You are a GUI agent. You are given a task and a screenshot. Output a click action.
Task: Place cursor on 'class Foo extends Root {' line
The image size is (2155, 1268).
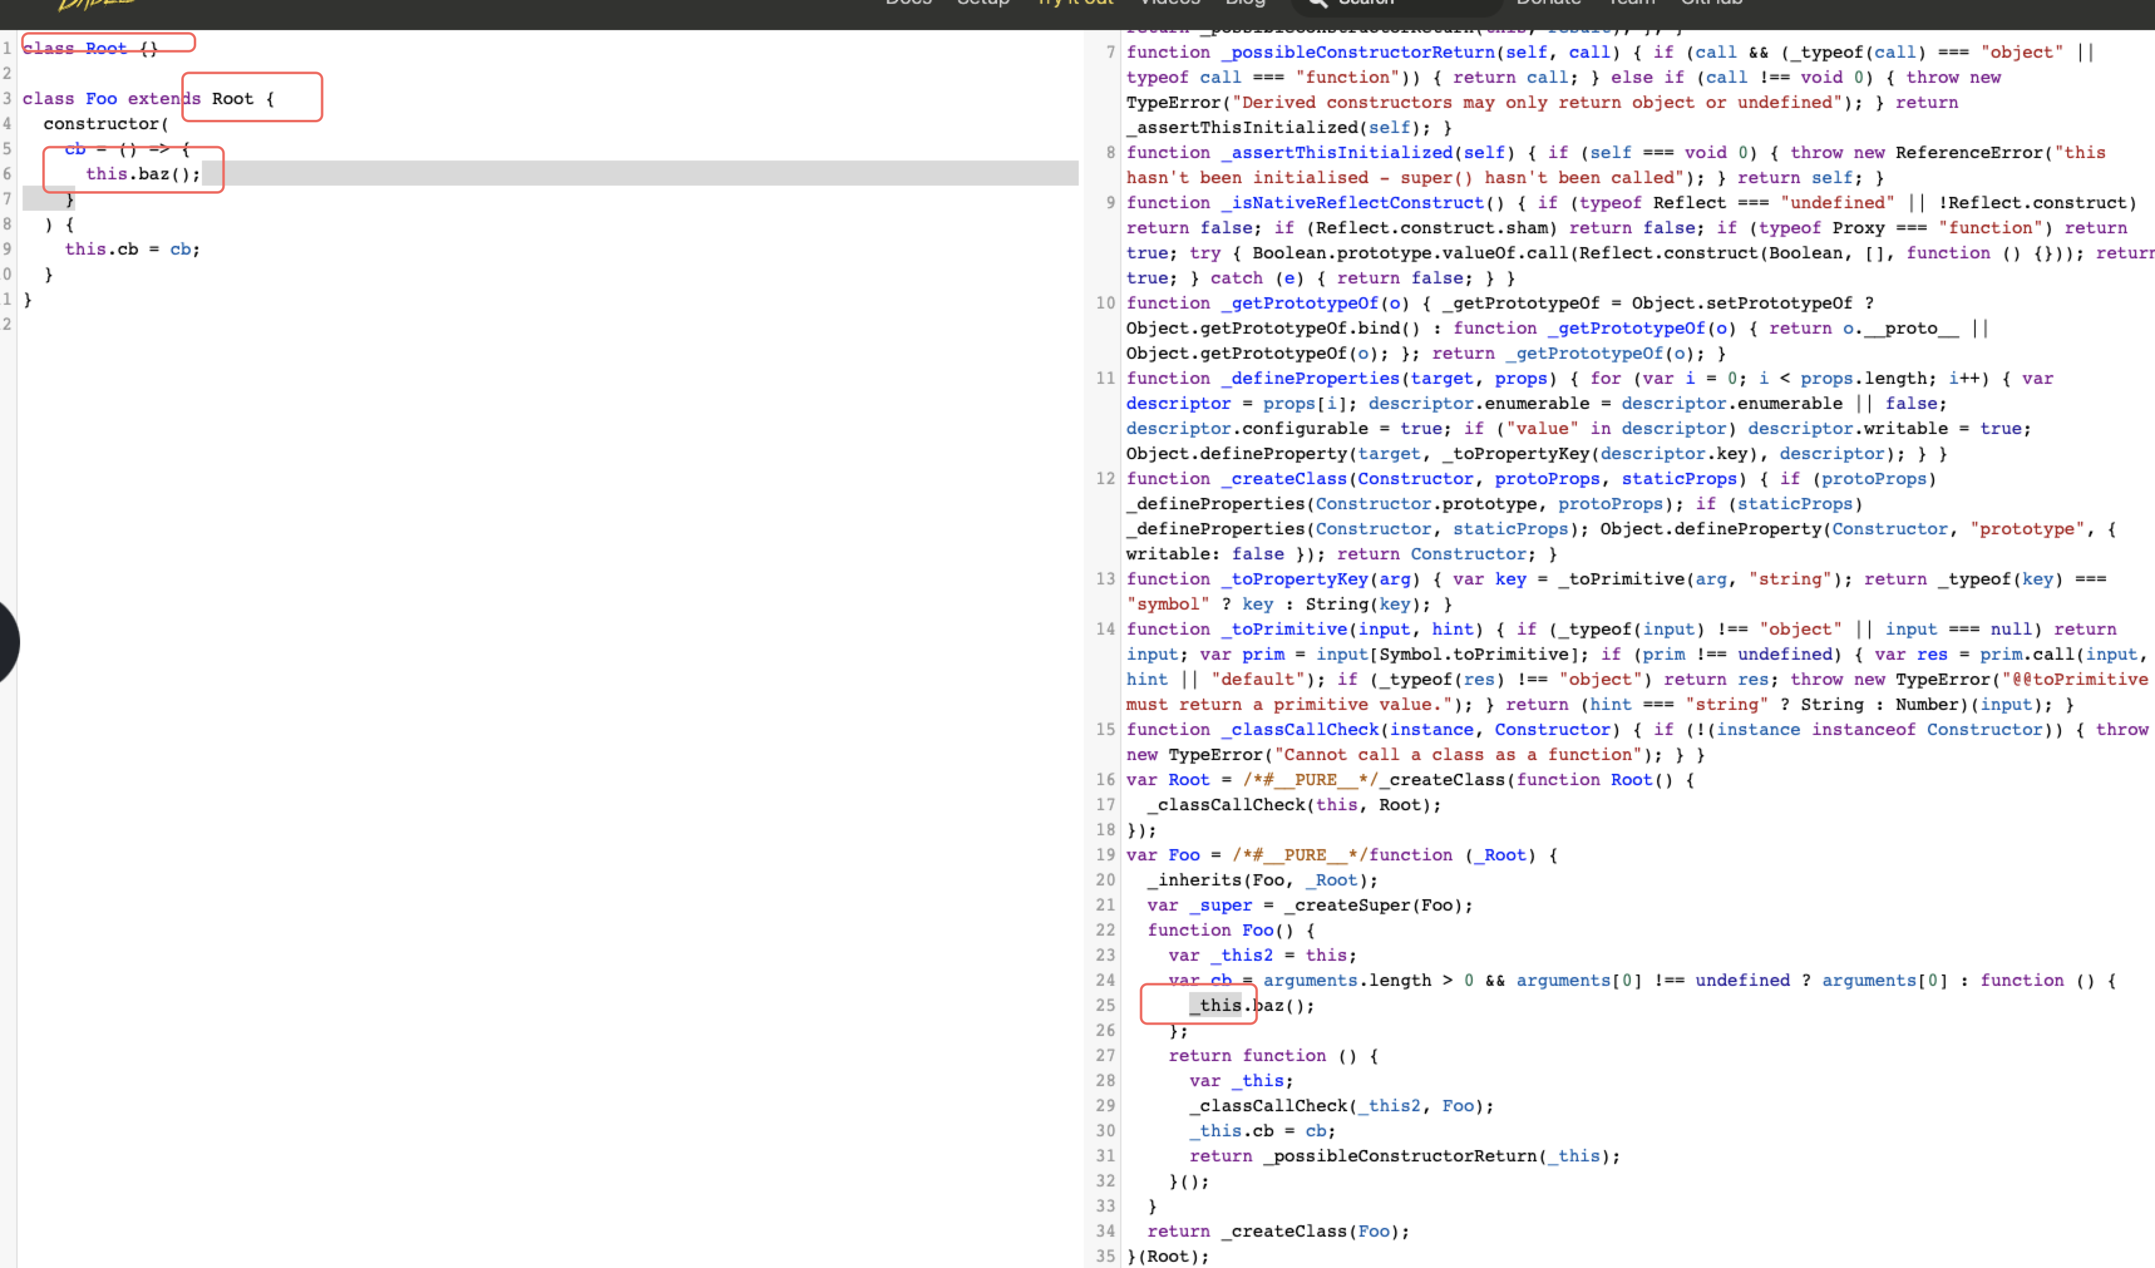tap(148, 98)
